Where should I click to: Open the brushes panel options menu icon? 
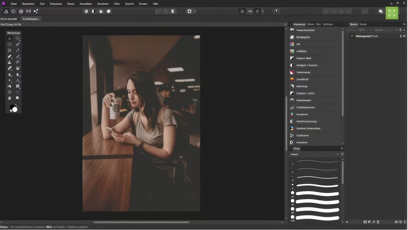click(342, 148)
